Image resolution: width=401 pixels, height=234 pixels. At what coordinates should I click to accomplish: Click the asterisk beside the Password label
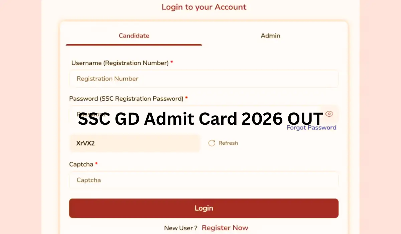[x=186, y=98]
